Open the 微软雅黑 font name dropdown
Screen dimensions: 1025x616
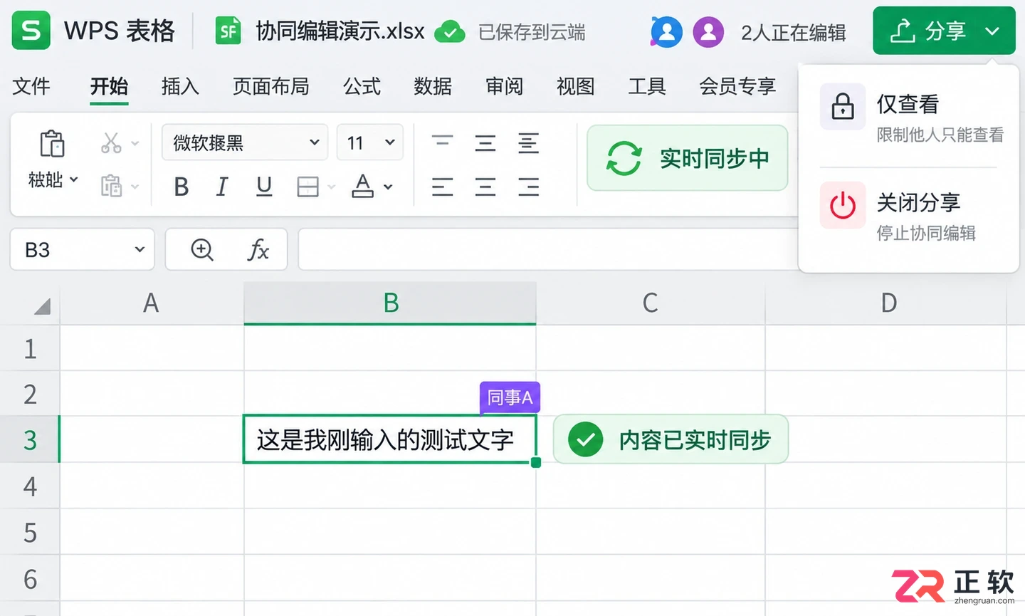[x=314, y=142]
